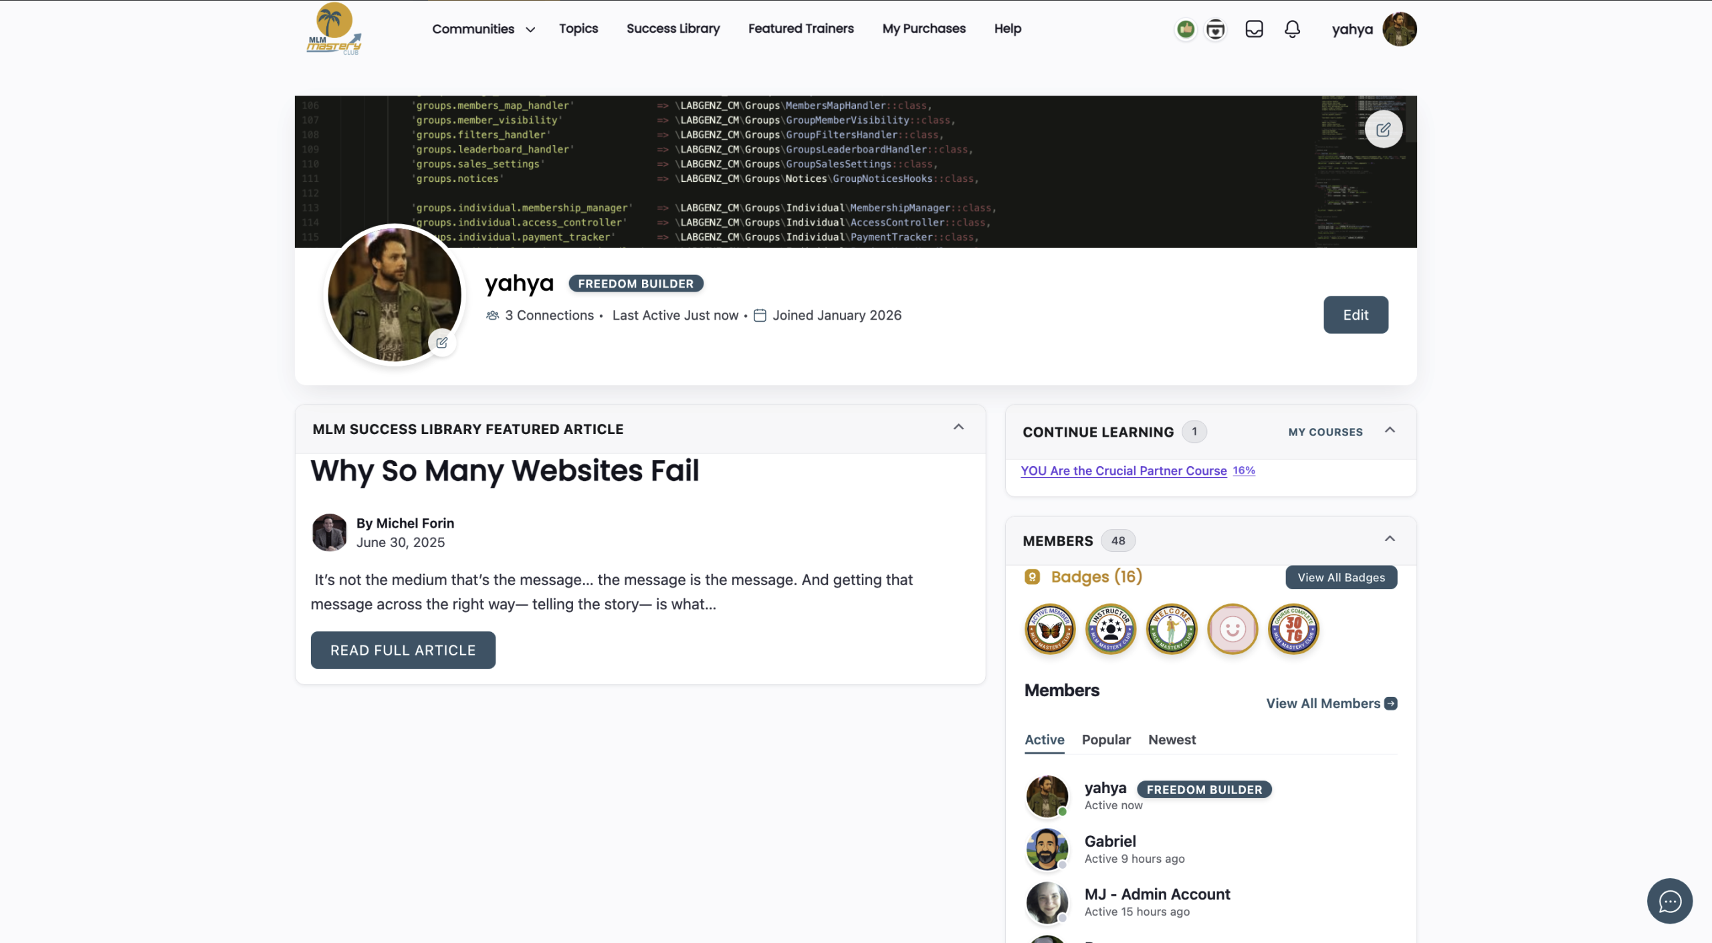The height and width of the screenshot is (943, 1712).
Task: Click Read Full Article button
Action: (403, 650)
